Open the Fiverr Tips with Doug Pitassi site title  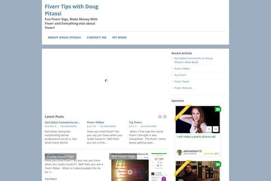71,10
